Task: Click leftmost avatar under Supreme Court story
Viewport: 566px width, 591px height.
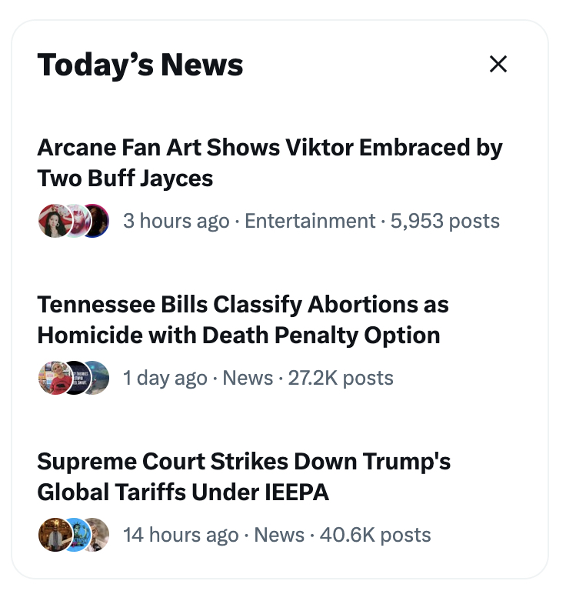Action: pyautogui.click(x=52, y=536)
